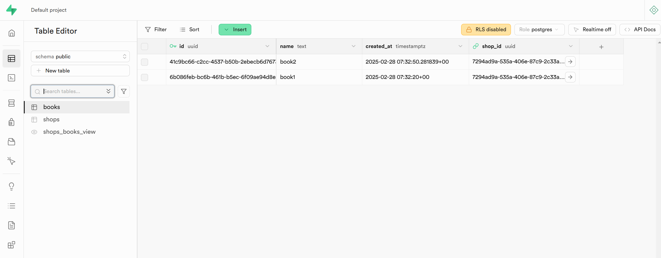
Task: Expand the Insert dropdown button
Action: tap(235, 29)
